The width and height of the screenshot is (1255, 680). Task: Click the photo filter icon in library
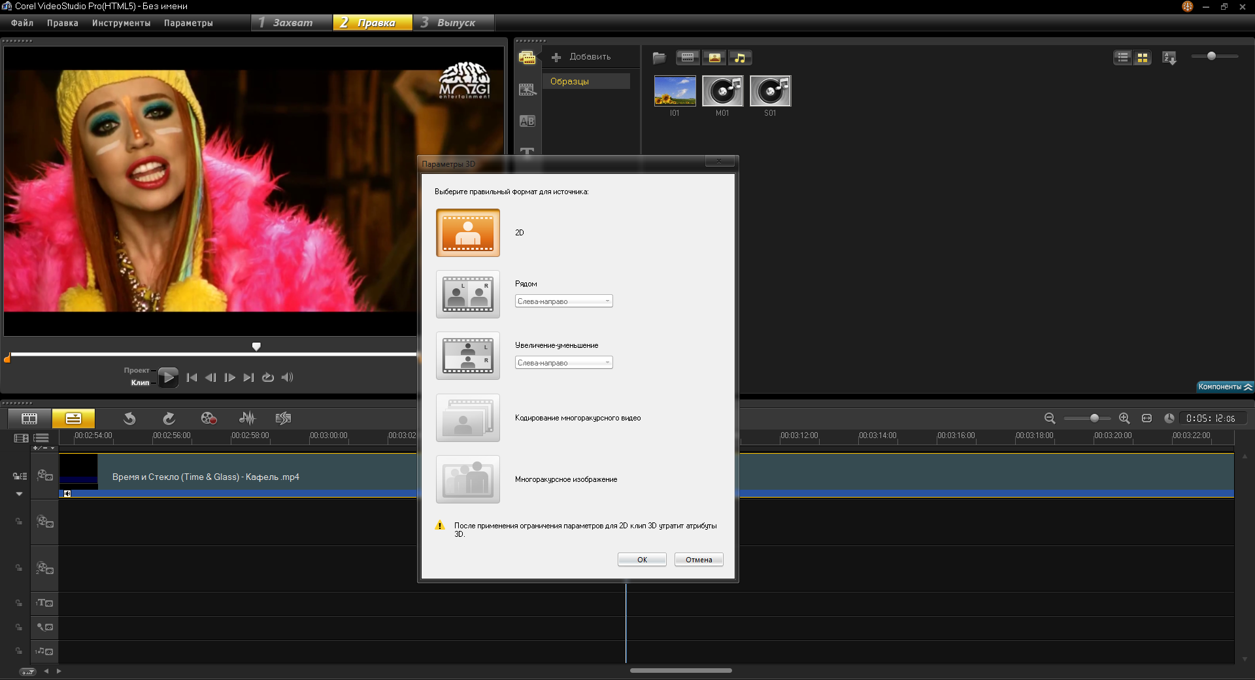point(714,58)
